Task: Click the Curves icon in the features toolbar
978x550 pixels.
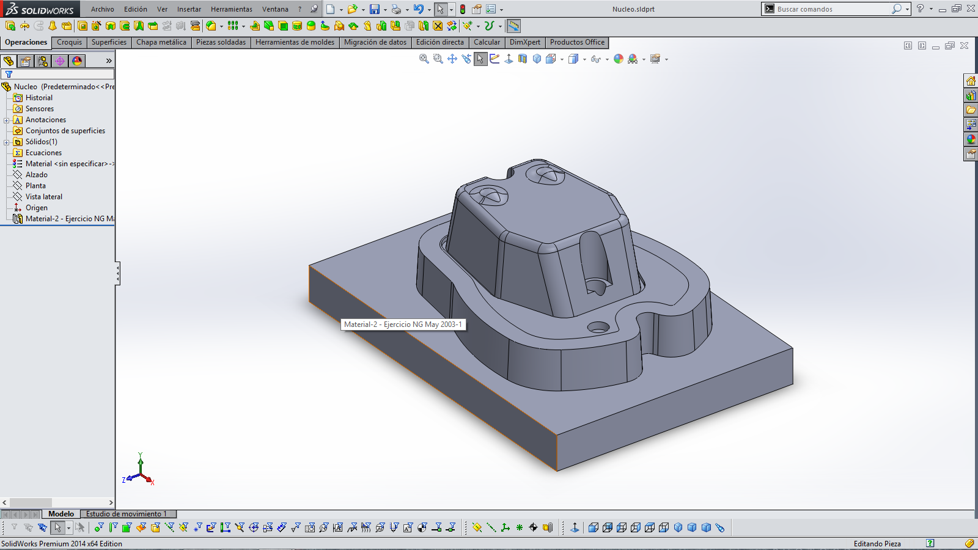Action: coord(489,26)
